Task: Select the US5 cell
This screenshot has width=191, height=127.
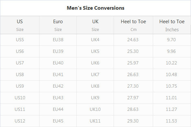Action: click(x=20, y=40)
